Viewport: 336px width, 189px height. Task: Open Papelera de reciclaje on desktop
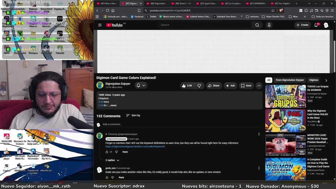click(33, 169)
